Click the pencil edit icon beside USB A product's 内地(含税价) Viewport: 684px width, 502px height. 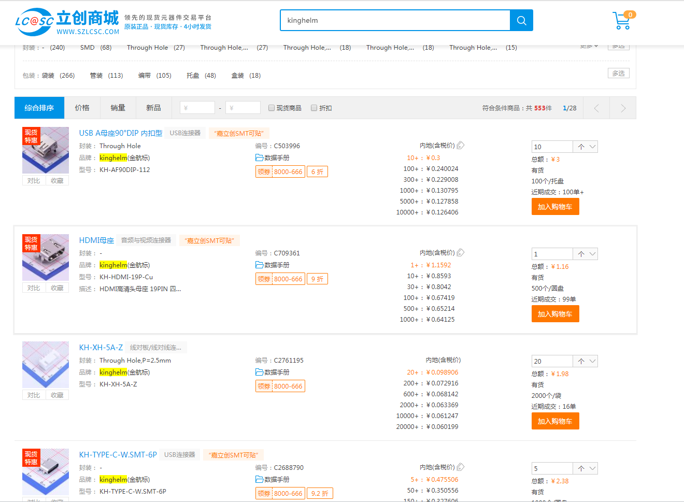pos(461,145)
